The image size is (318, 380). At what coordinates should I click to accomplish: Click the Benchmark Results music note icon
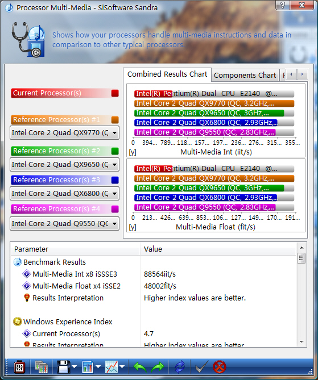coord(18,262)
